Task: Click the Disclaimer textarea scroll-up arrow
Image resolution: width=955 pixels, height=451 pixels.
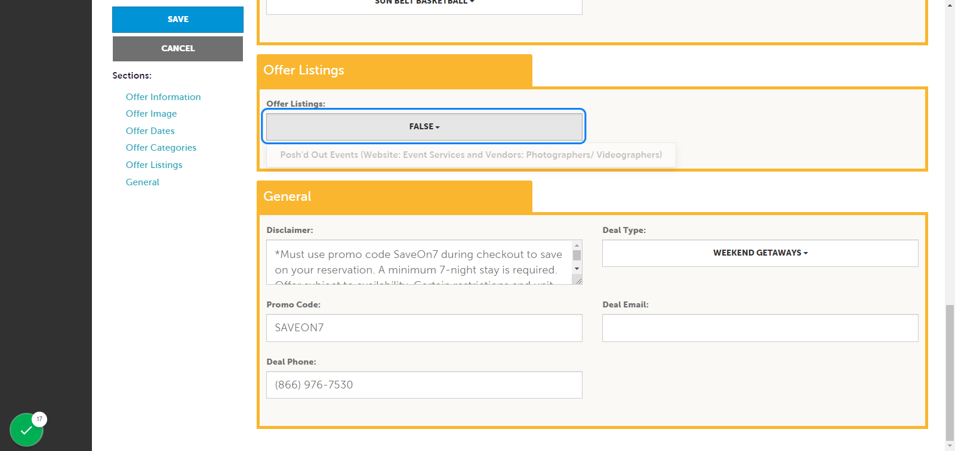Action: click(x=577, y=245)
